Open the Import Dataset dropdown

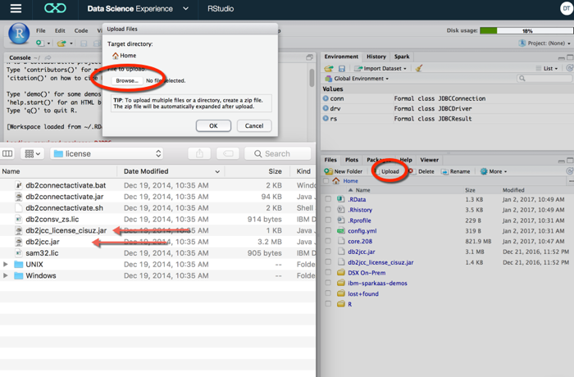click(380, 69)
